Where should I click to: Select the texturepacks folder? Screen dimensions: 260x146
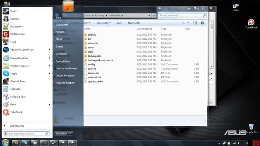(x=95, y=56)
